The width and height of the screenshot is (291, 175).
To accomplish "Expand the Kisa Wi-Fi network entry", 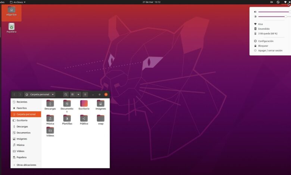I will coord(270,24).
